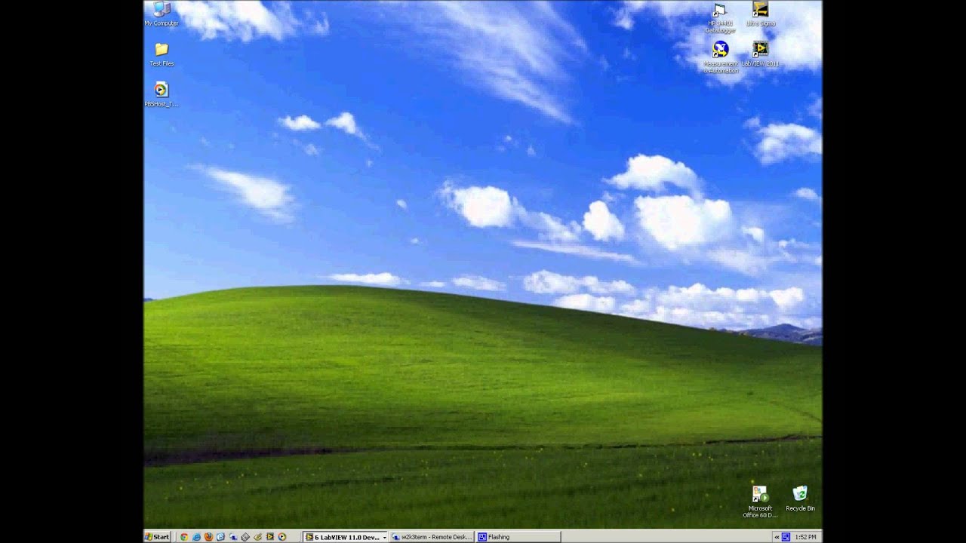
Task: Select the Recycle Bin icon
Action: click(800, 498)
